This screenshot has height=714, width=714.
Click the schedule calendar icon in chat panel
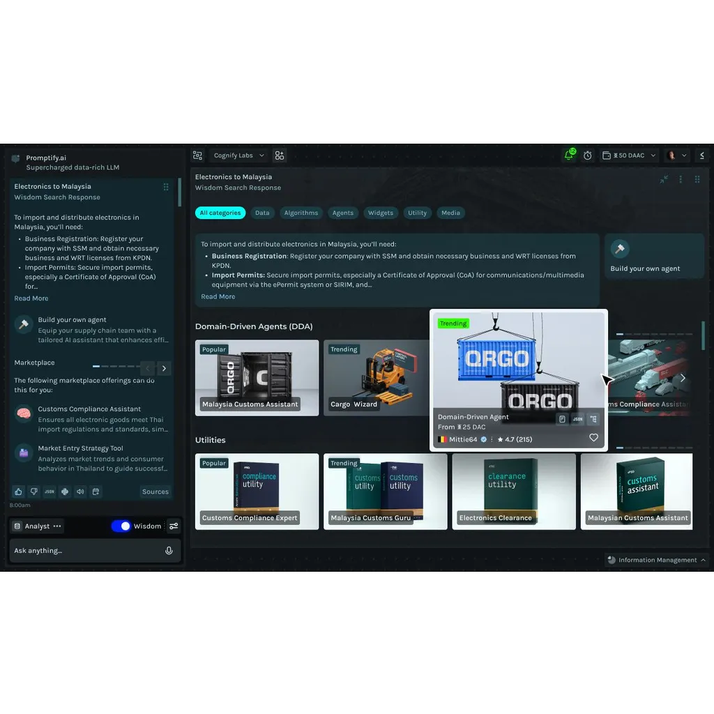pyautogui.click(x=96, y=492)
